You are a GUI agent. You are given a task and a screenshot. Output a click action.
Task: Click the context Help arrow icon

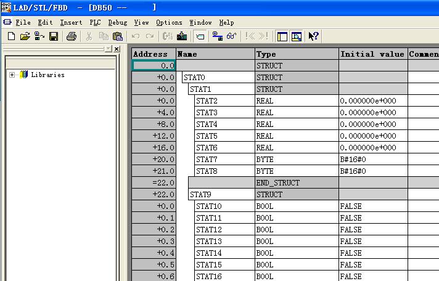[313, 36]
